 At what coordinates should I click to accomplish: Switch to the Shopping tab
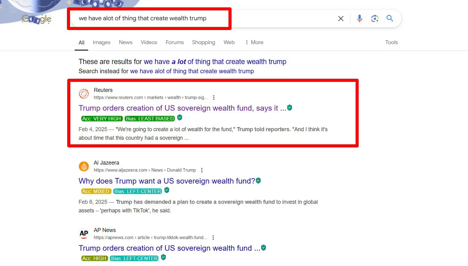tap(204, 42)
